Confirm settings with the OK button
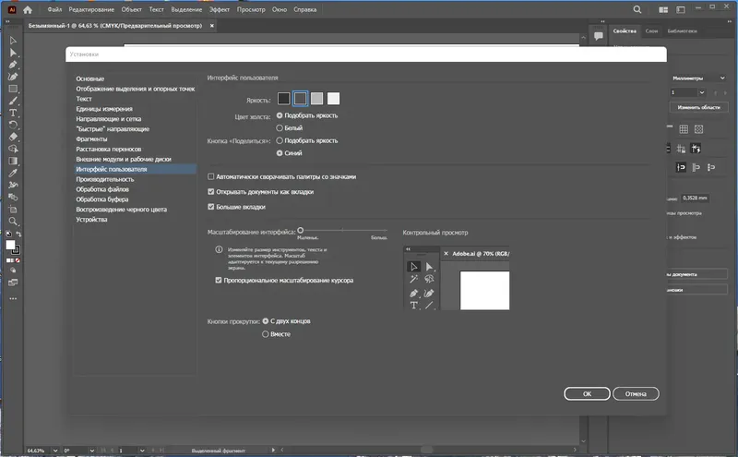 tap(587, 394)
